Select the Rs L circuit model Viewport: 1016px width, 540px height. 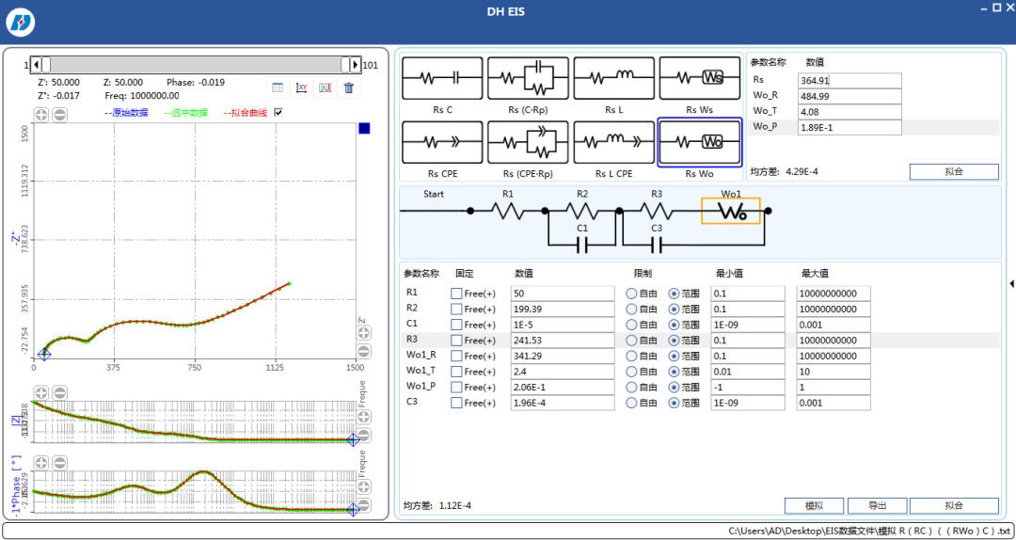tap(613, 78)
